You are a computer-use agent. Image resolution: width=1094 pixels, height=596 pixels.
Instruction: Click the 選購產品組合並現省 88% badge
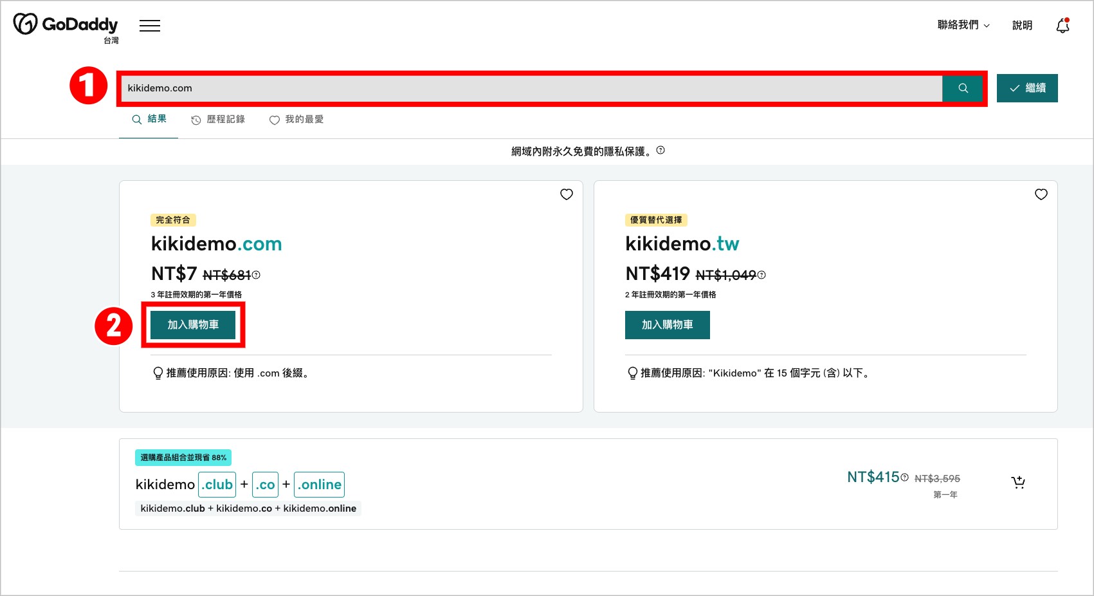tap(183, 458)
